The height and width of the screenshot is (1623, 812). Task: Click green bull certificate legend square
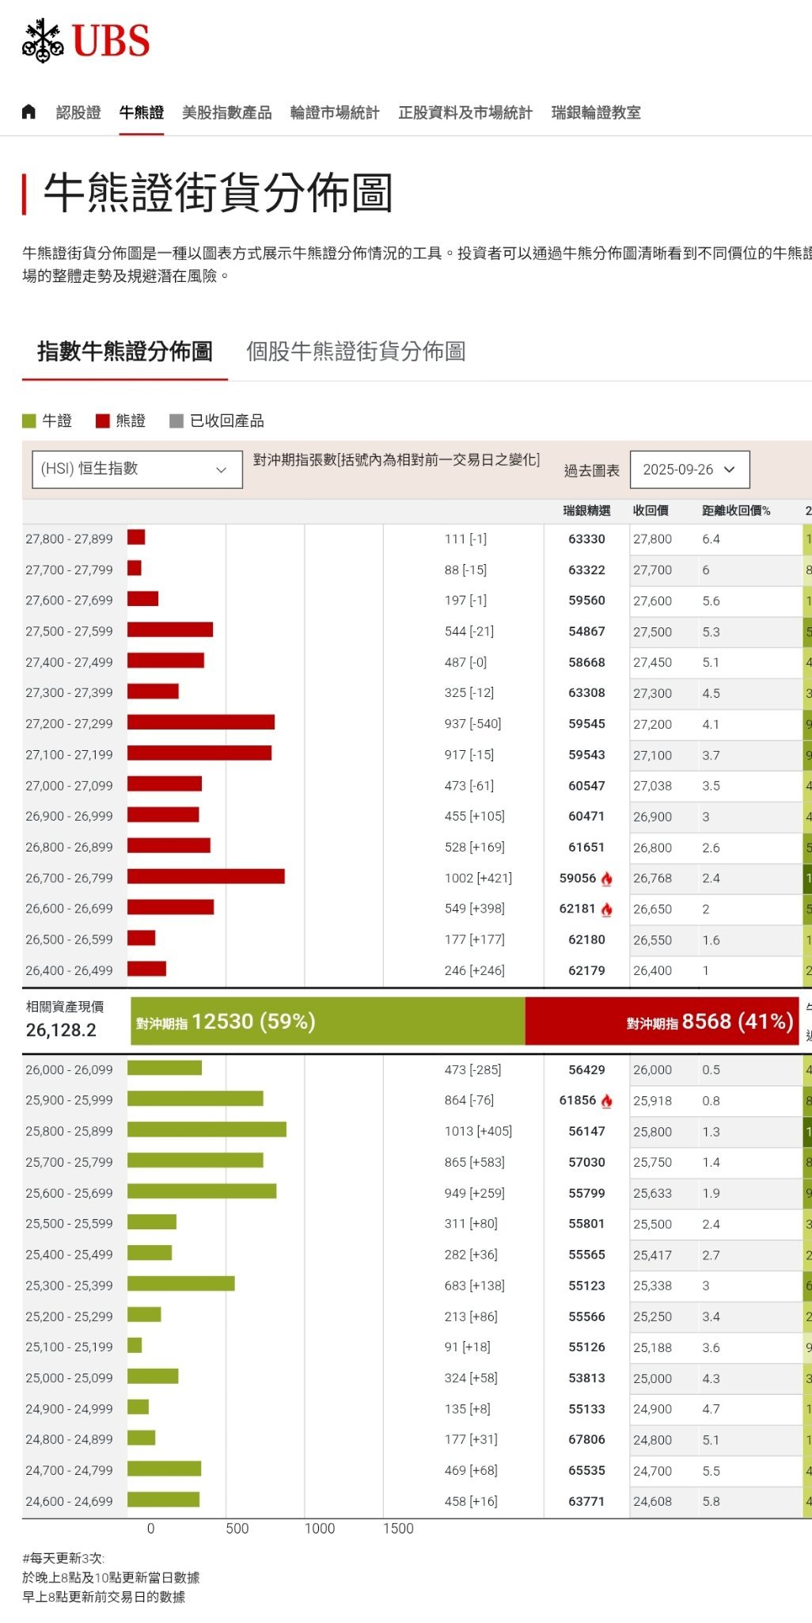(29, 421)
